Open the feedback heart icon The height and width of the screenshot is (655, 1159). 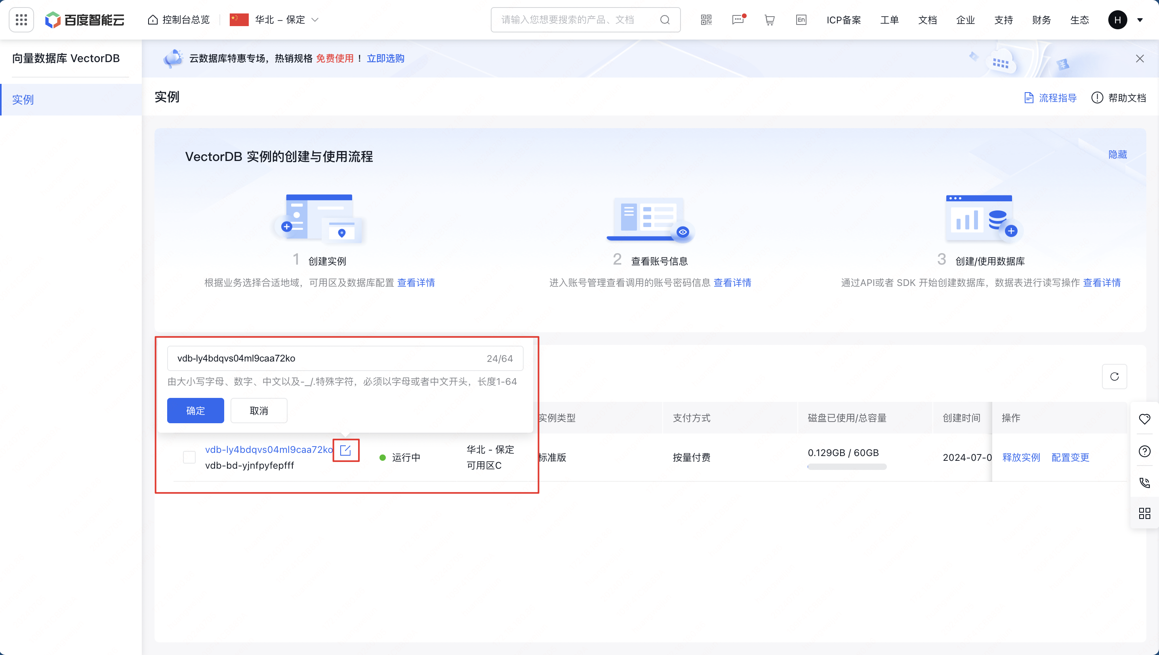tap(1144, 419)
